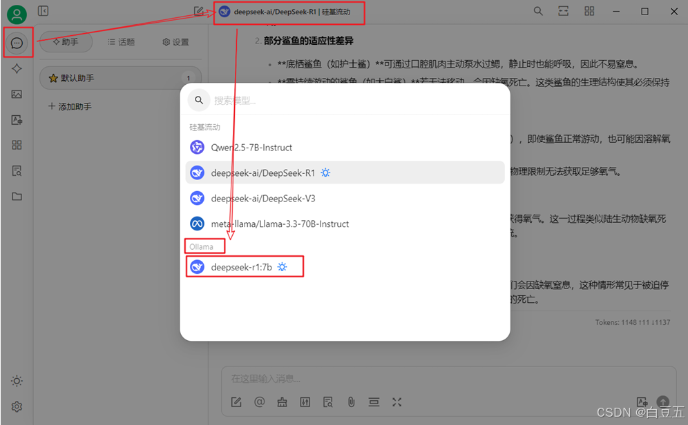The height and width of the screenshot is (425, 688).
Task: Click the message input box 在这里输入消息
Action: pyautogui.click(x=448, y=379)
